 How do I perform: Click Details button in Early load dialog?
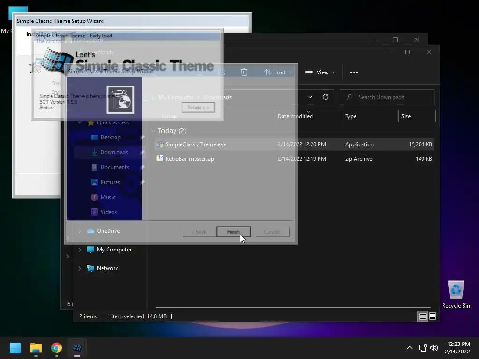tap(198, 108)
